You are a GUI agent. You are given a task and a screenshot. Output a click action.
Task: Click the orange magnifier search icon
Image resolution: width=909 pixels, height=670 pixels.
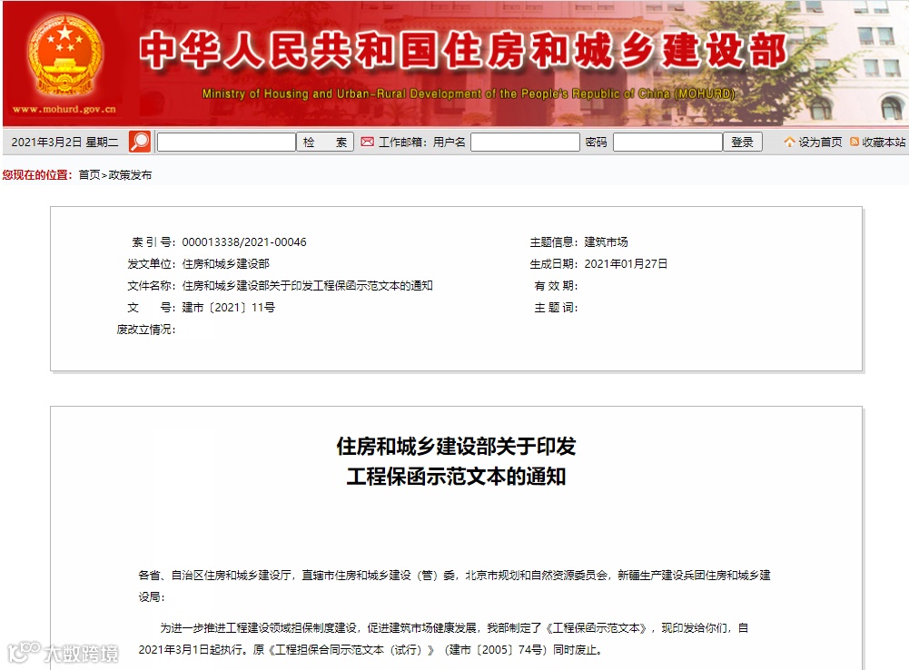click(140, 142)
